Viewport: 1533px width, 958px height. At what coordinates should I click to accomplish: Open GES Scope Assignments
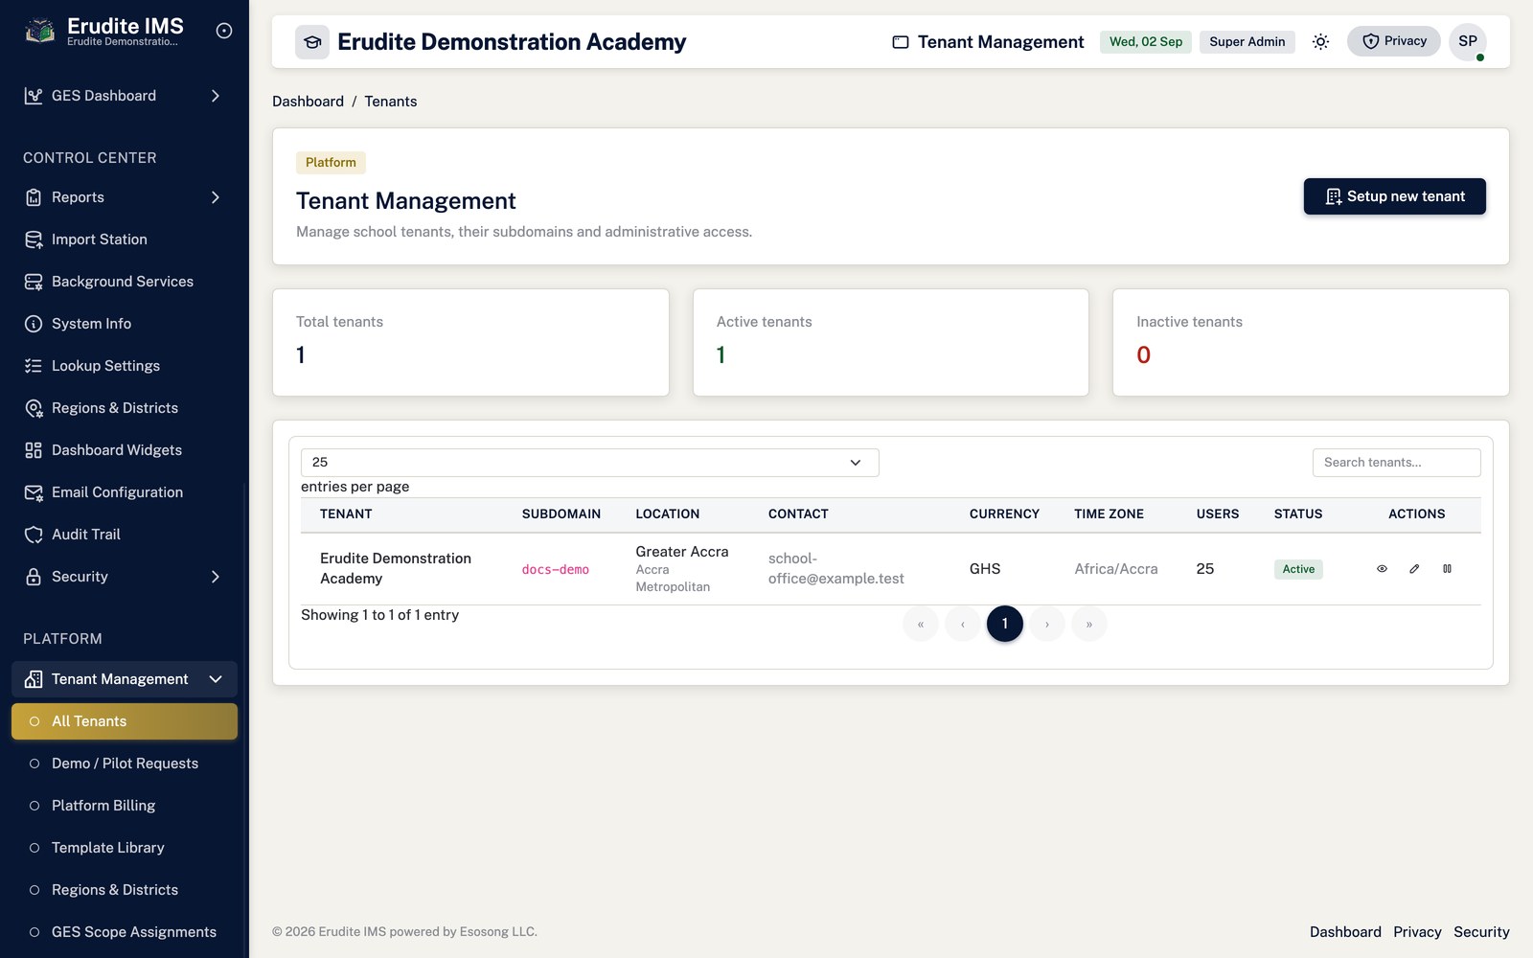tap(125, 932)
